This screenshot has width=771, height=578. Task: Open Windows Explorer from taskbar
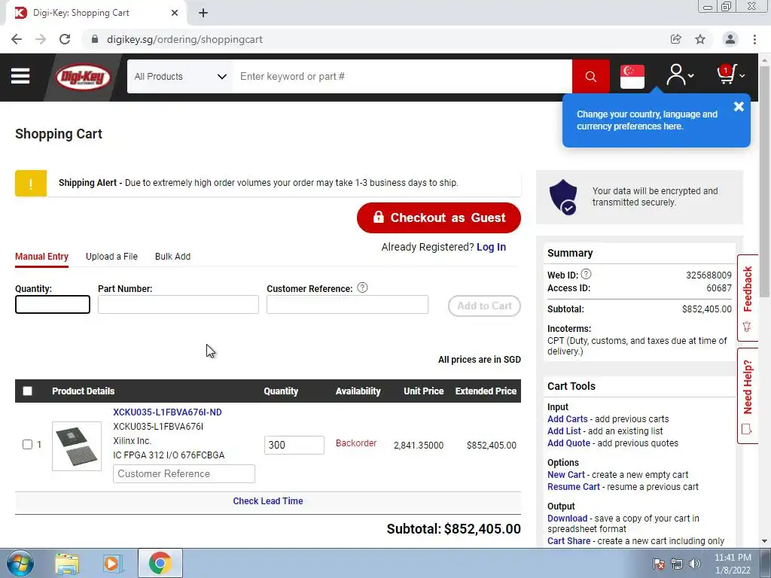67,564
